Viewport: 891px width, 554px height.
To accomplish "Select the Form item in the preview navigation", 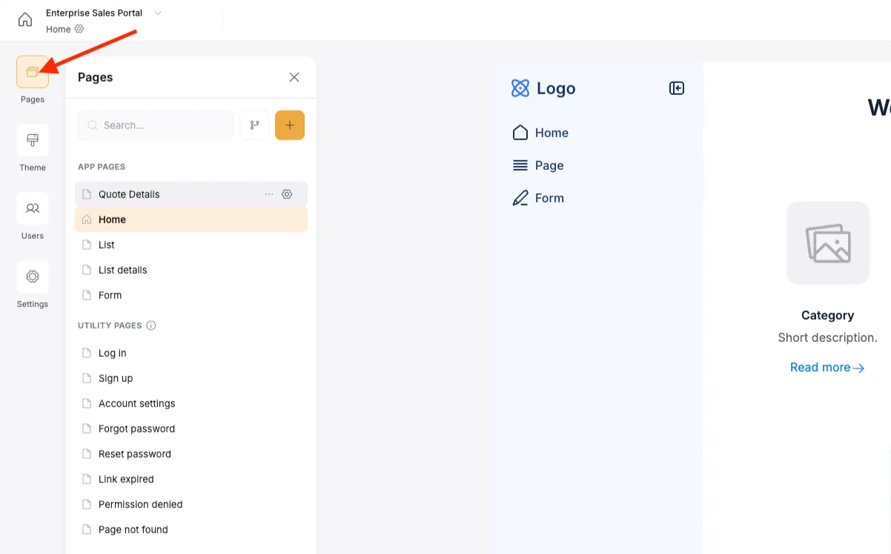I will pyautogui.click(x=549, y=198).
